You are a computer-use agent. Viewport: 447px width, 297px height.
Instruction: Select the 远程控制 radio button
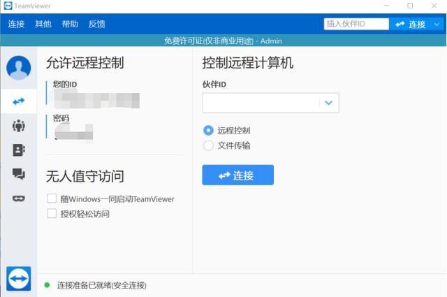point(208,131)
